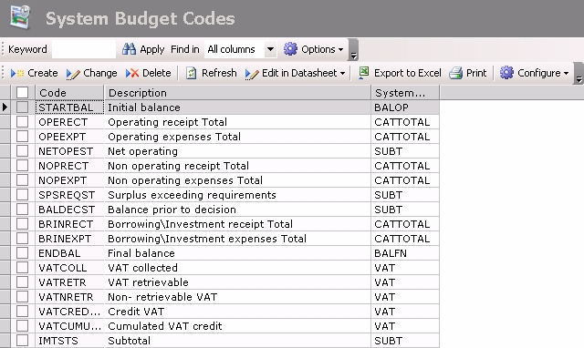Toggle the select-all checkbox in header
The image size is (584, 348).
(x=22, y=93)
